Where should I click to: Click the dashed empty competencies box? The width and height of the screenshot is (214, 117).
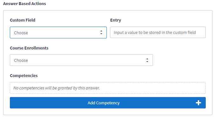pos(108,88)
